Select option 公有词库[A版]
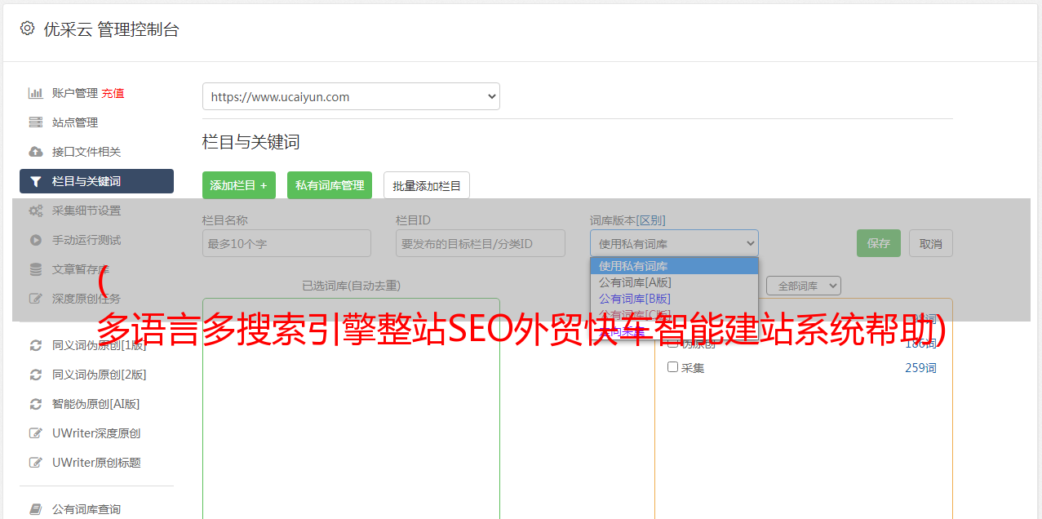 674,282
